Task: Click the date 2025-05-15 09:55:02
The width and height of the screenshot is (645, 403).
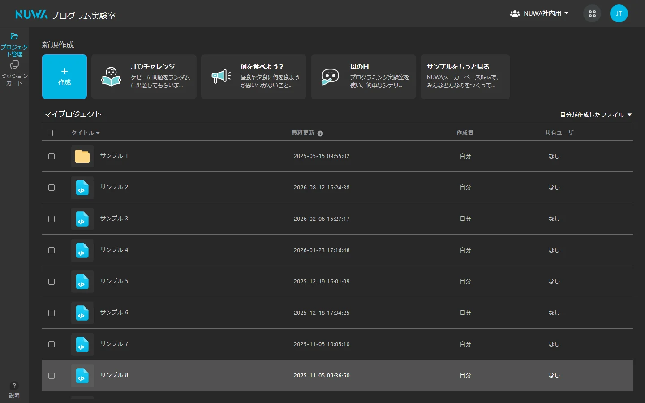Action: [x=322, y=156]
